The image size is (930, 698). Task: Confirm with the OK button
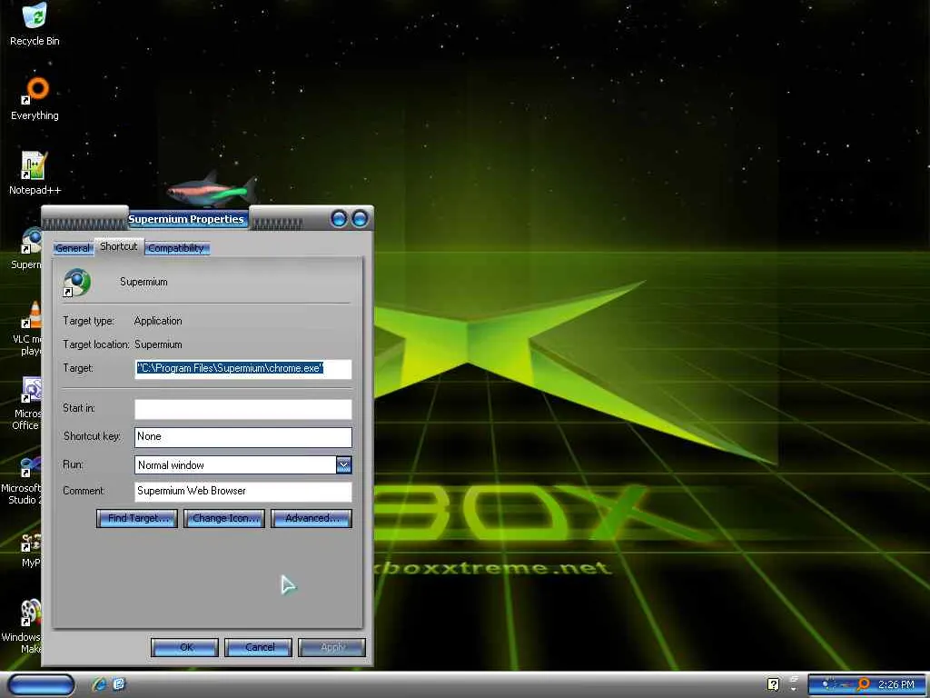pyautogui.click(x=185, y=647)
